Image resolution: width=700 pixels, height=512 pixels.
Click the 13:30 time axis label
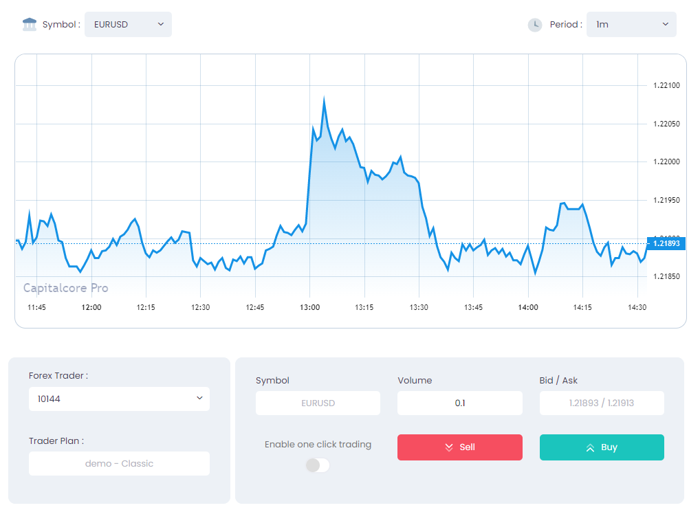point(419,307)
